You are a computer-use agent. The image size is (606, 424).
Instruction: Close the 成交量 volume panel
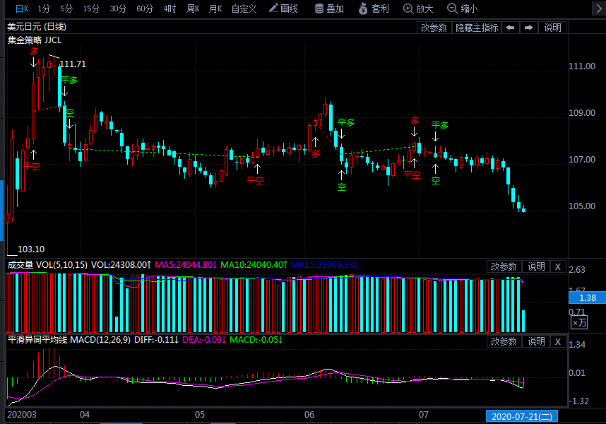tap(557, 266)
